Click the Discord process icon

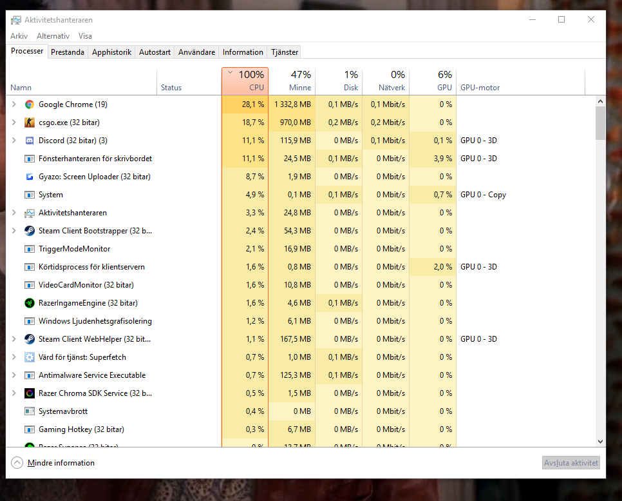click(30, 141)
